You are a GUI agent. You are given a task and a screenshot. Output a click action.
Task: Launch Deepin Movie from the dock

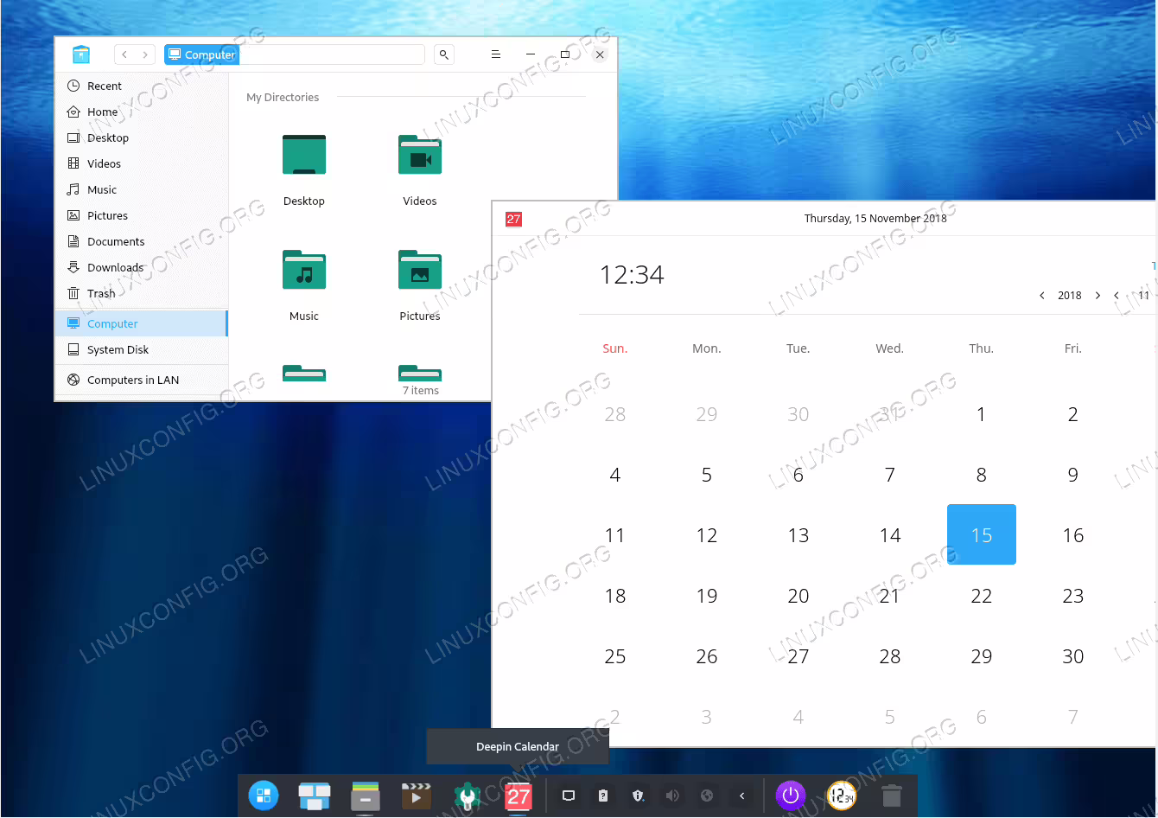(416, 796)
